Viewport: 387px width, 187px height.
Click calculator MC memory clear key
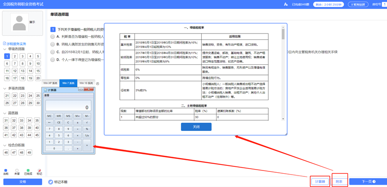[49, 116]
